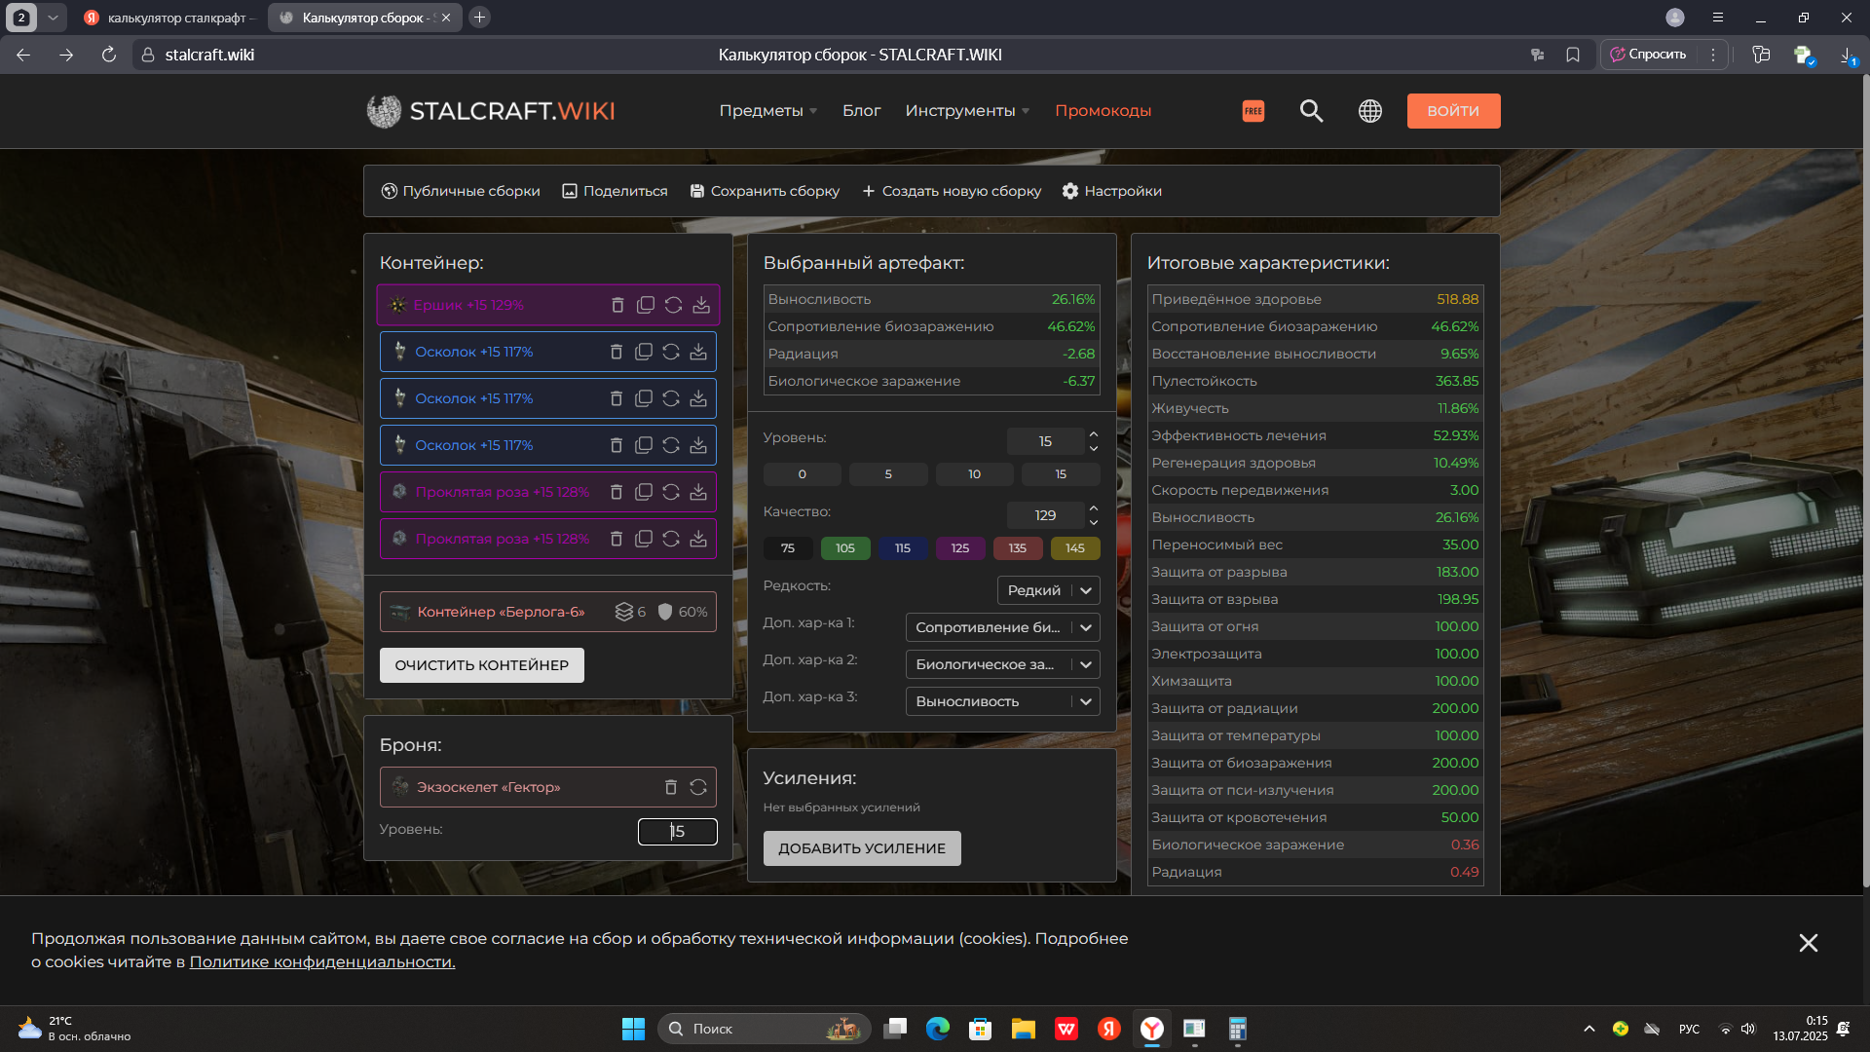Click Создать новую сборку
Image resolution: width=1870 pixels, height=1052 pixels.
coord(952,191)
